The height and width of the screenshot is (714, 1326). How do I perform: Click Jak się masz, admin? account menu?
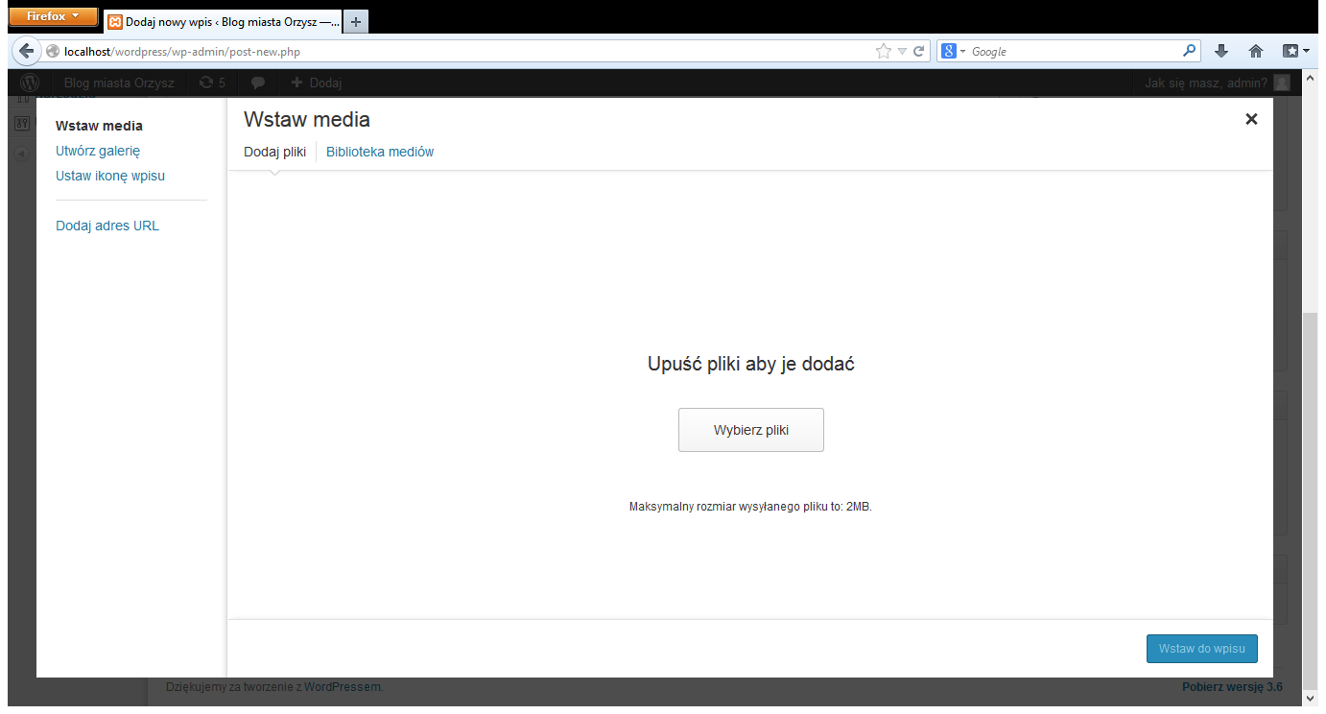[1217, 83]
